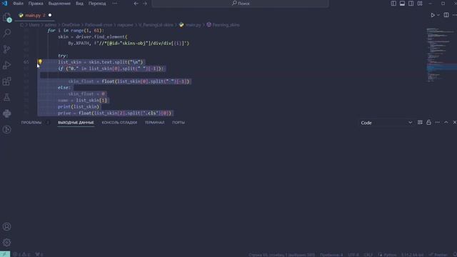Run the Python file with play button
The image size is (457, 257).
coord(433,15)
